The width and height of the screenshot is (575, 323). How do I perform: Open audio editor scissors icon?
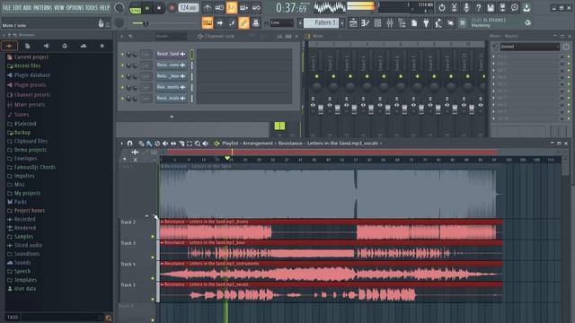pyautogui.click(x=454, y=8)
